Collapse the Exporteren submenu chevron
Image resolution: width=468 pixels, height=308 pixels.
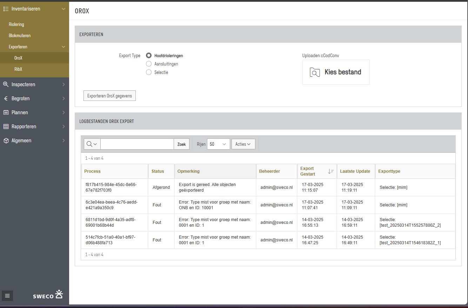tap(63, 47)
